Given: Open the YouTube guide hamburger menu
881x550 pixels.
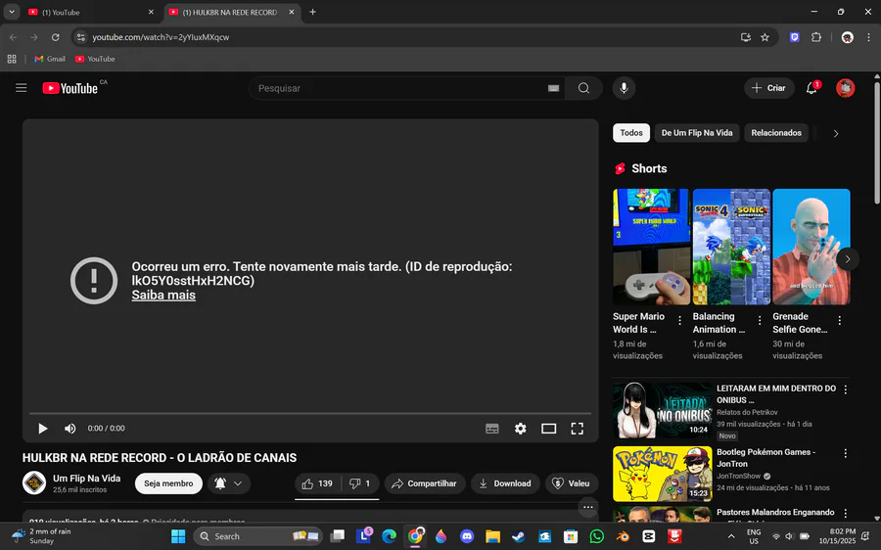Looking at the screenshot, I should [x=22, y=88].
